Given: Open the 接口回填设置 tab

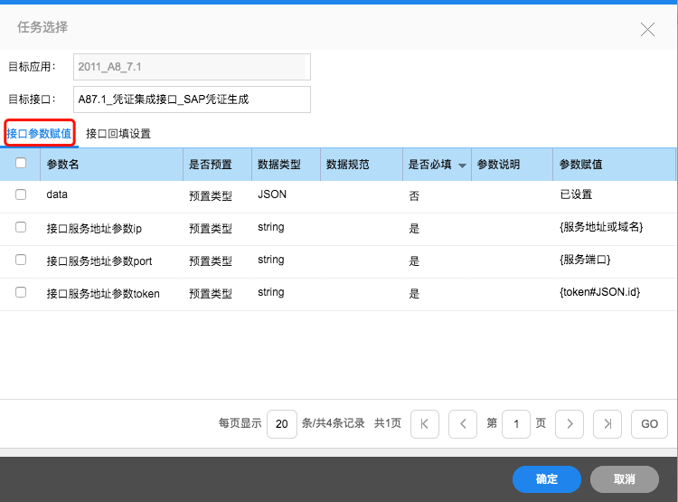Looking at the screenshot, I should pos(118,134).
